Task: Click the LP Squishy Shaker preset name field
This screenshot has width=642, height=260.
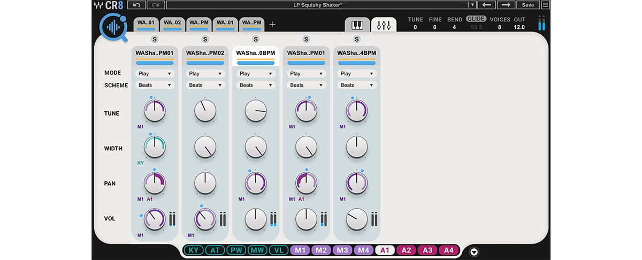Action: (317, 5)
